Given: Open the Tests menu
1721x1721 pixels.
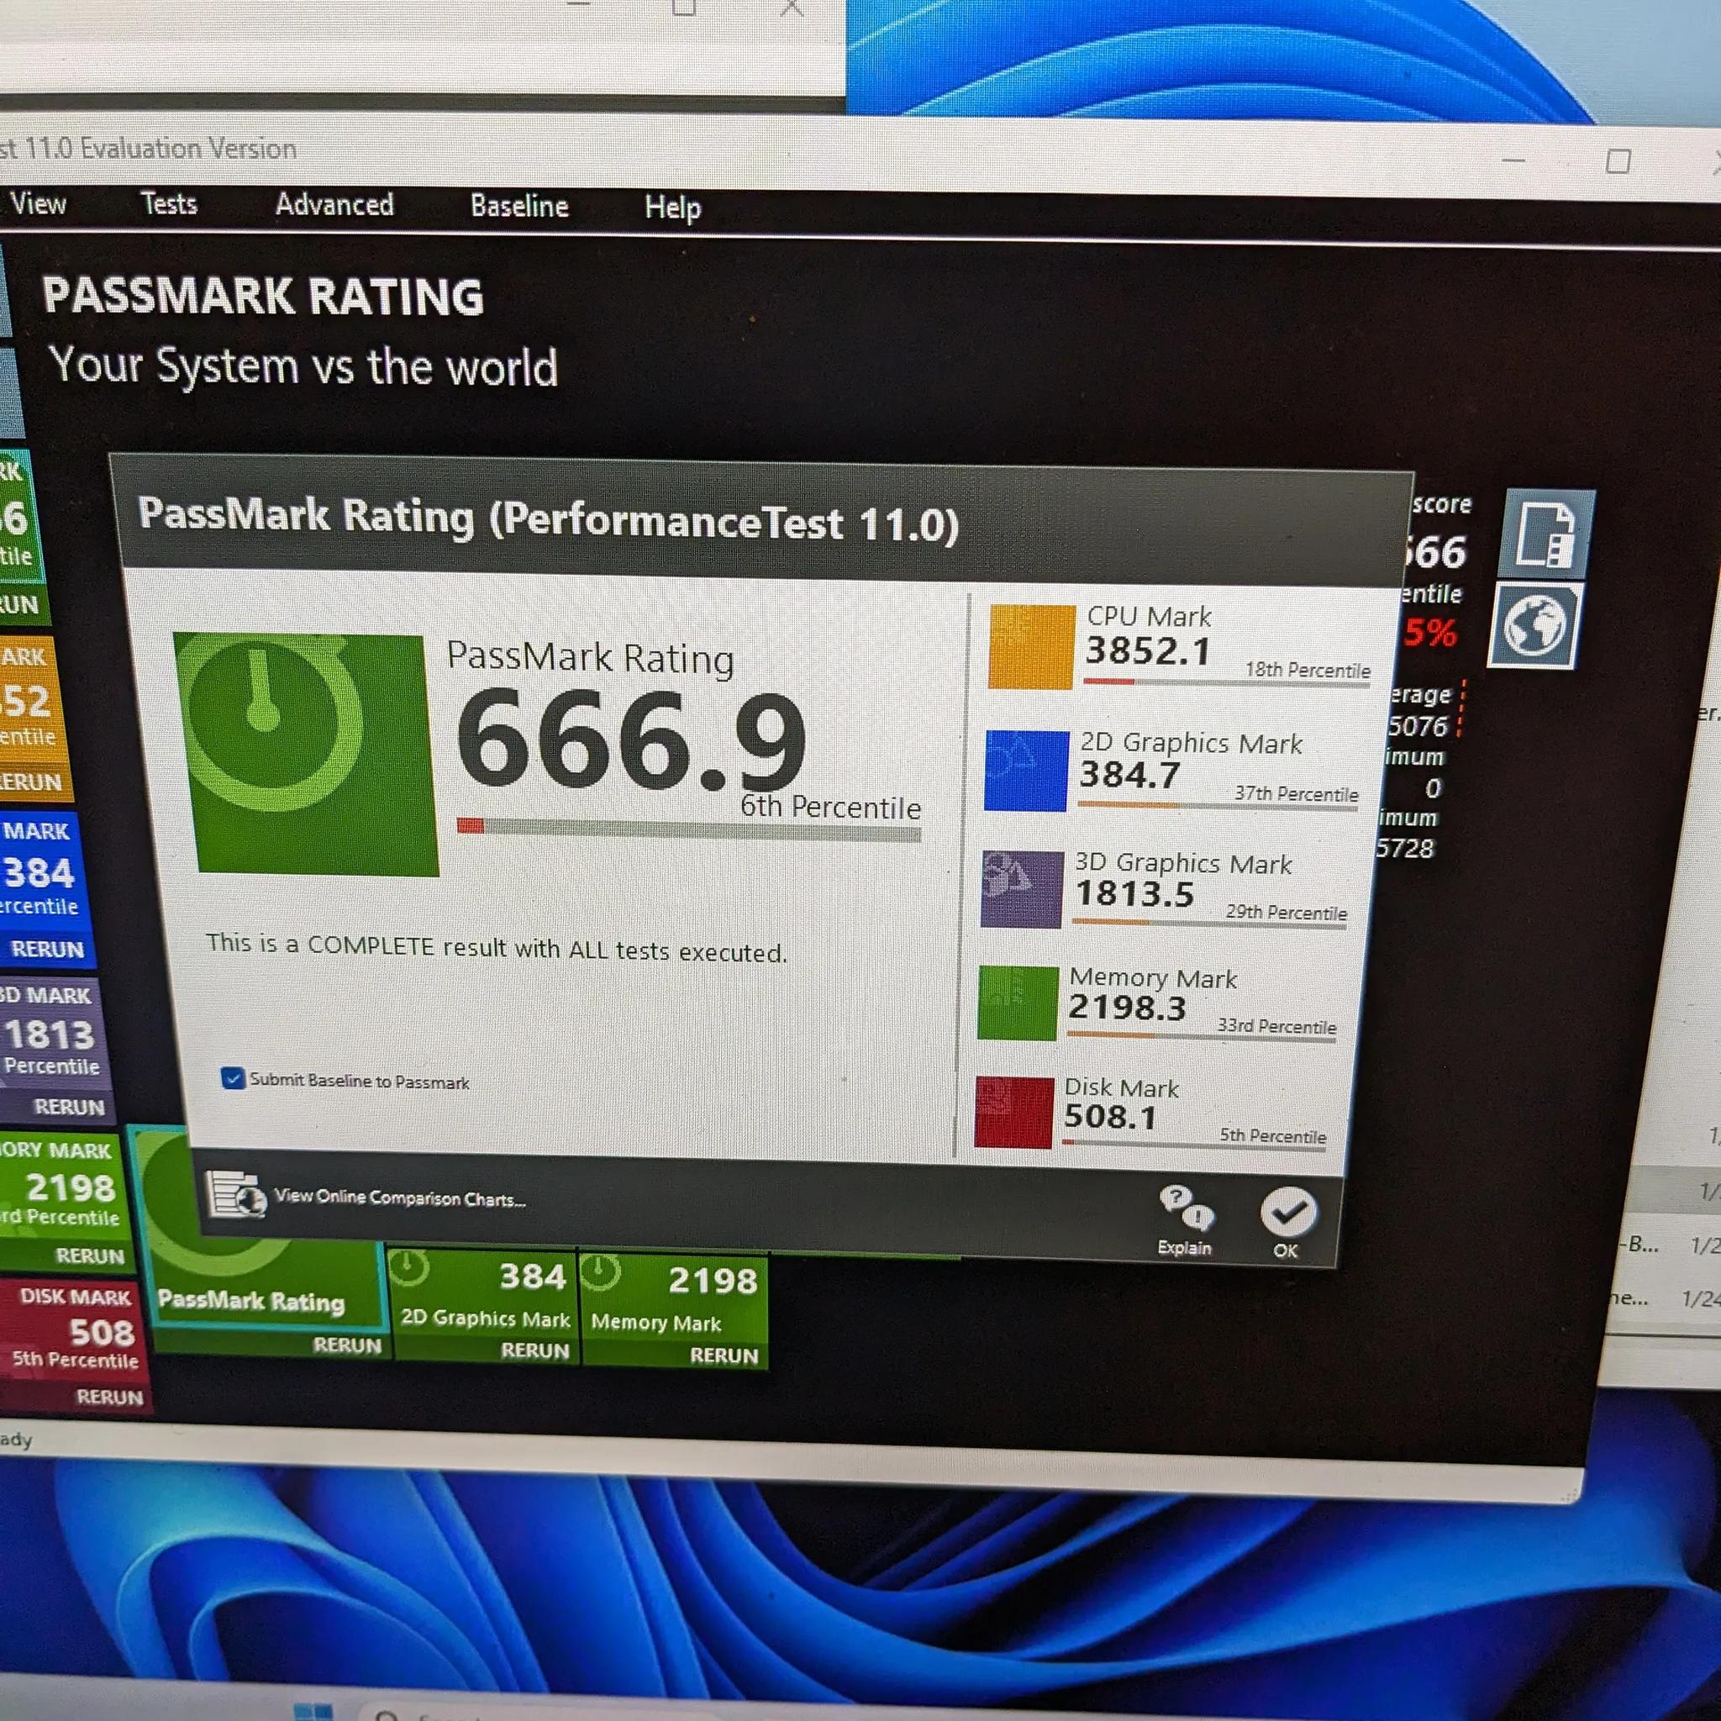Looking at the screenshot, I should pos(168,204).
